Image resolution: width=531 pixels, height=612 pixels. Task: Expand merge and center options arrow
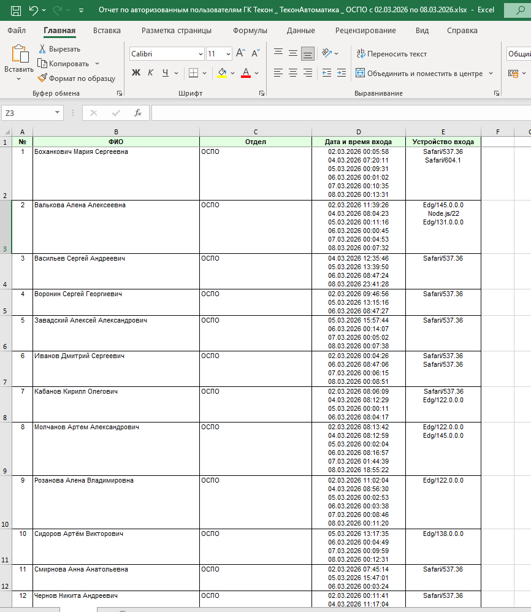(491, 74)
